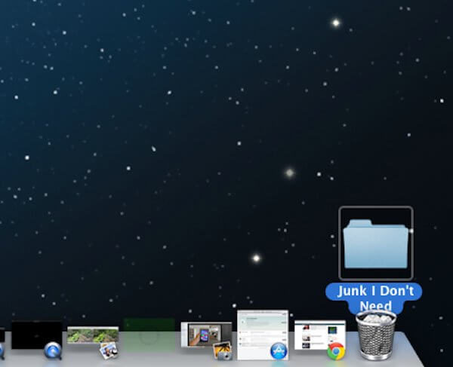Viewport: 453px width, 367px height.
Task: Click the App Store badge icon
Action: click(279, 350)
